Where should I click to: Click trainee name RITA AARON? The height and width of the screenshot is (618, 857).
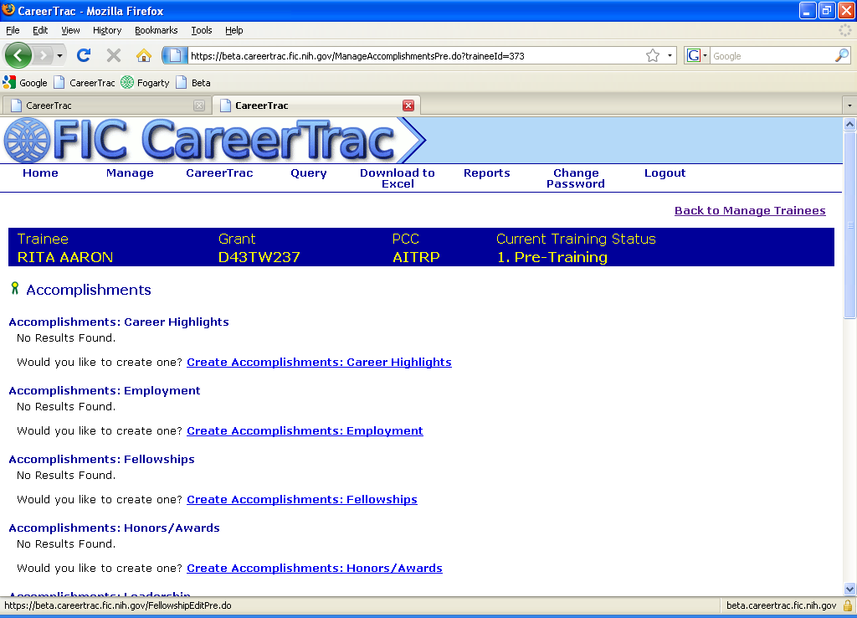tap(65, 257)
